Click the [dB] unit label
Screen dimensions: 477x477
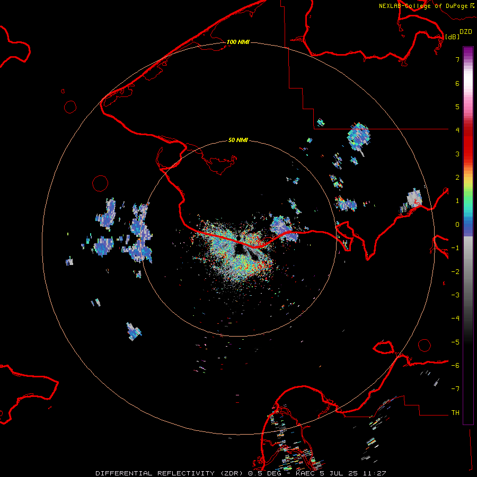(x=453, y=37)
